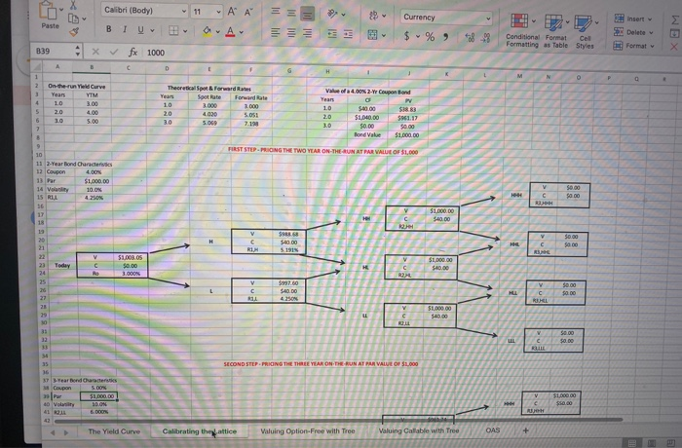The height and width of the screenshot is (448, 682).
Task: Apply comma style
Action: pos(445,37)
